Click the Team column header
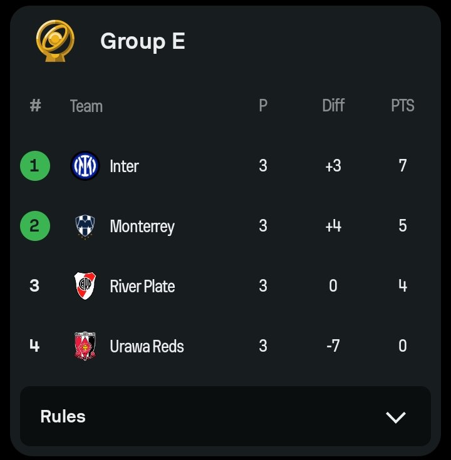Image resolution: width=451 pixels, height=460 pixels. [x=86, y=106]
